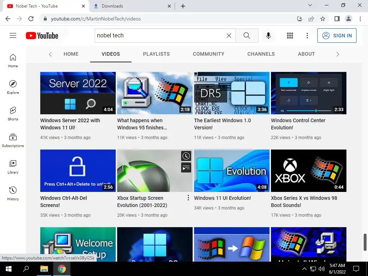Viewport: 368px width, 276px height.
Task: Open YouTube settings three-dot menu
Action: click(x=307, y=36)
